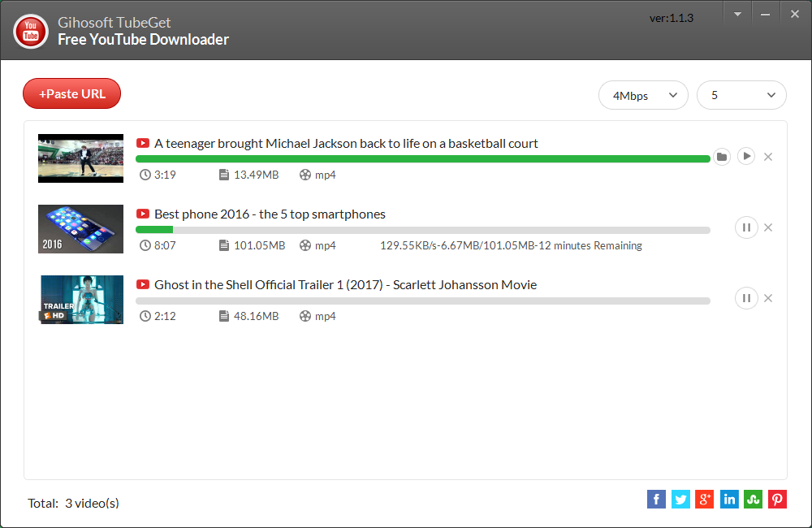The height and width of the screenshot is (528, 812).
Task: Open the title bar dropdown menu arrow
Action: pyautogui.click(x=737, y=15)
